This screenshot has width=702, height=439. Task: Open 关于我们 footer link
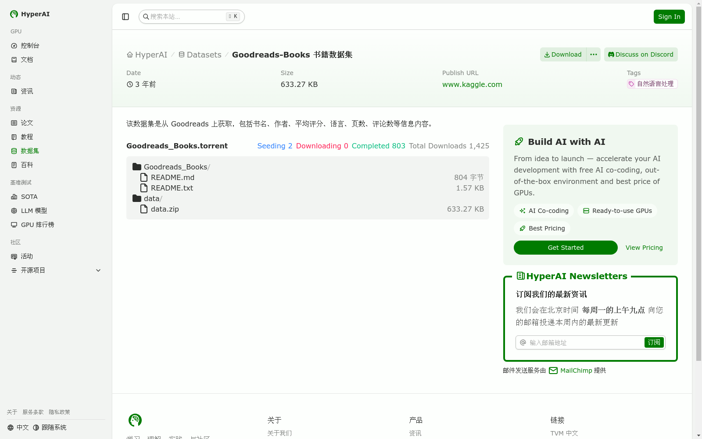click(x=279, y=433)
